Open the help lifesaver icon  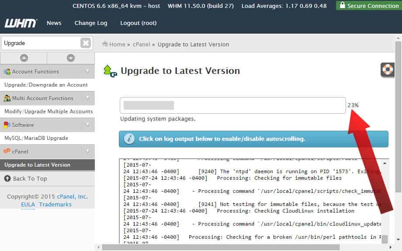point(388,70)
